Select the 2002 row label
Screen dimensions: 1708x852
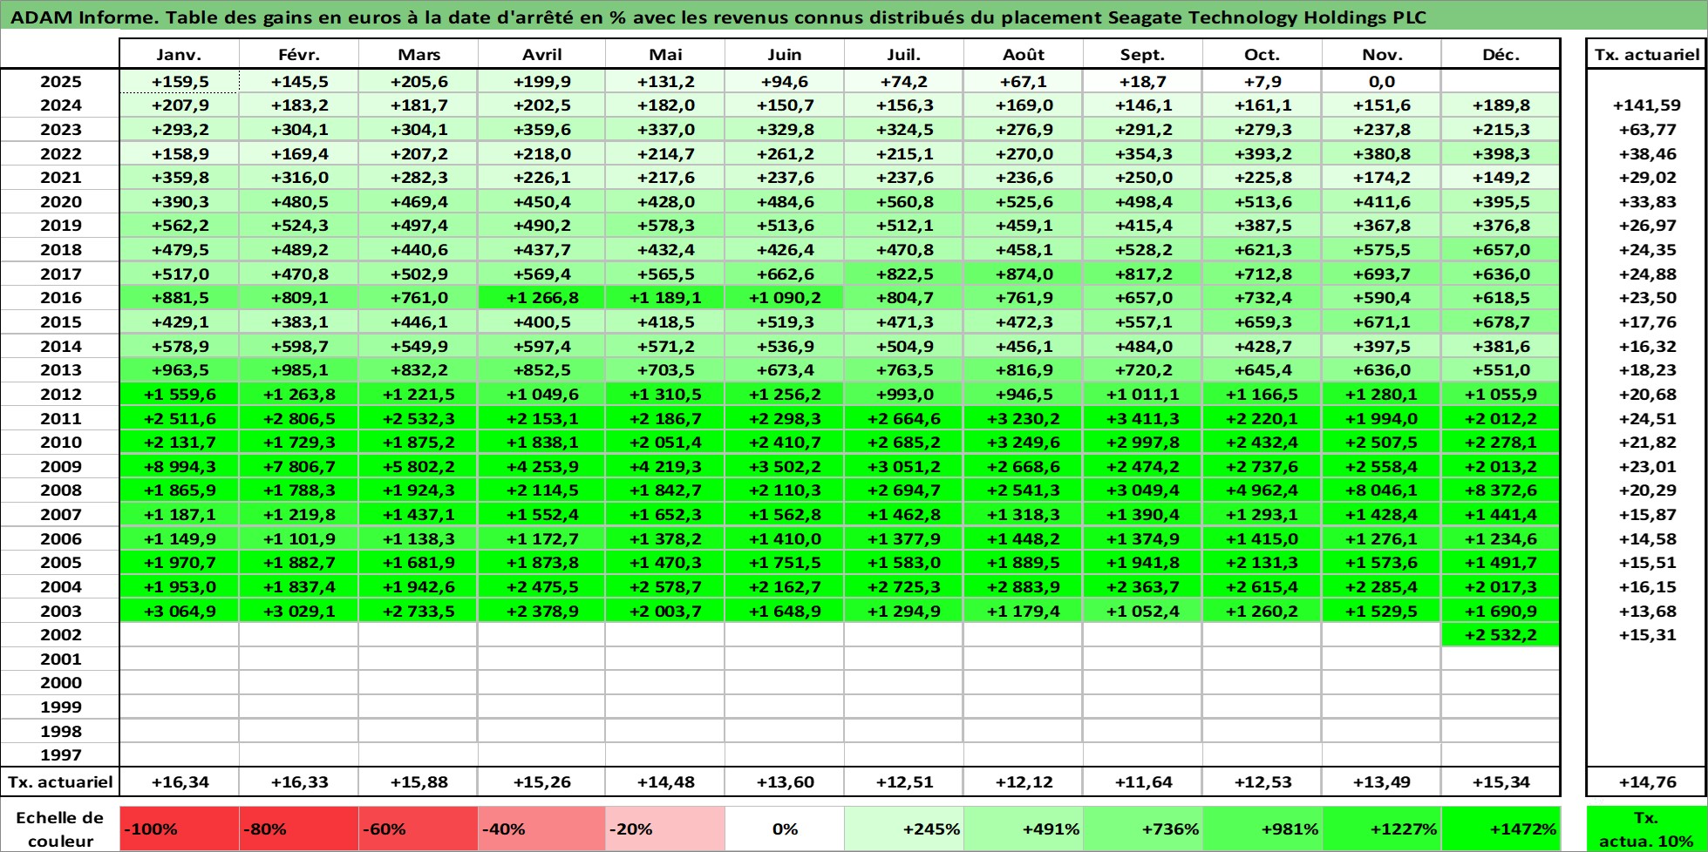[60, 635]
